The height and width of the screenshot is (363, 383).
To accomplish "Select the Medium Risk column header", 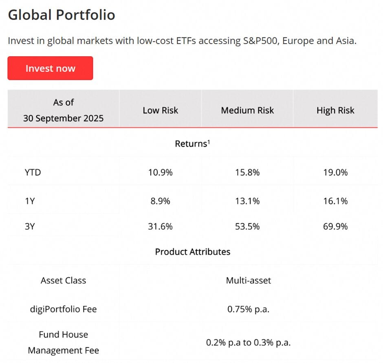I will coord(247,110).
